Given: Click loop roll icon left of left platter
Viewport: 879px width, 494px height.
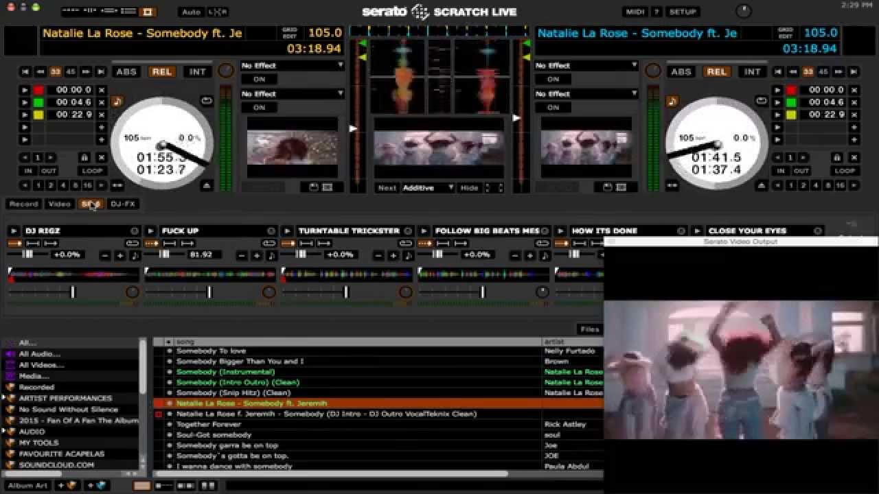Looking at the screenshot, I should (x=117, y=185).
